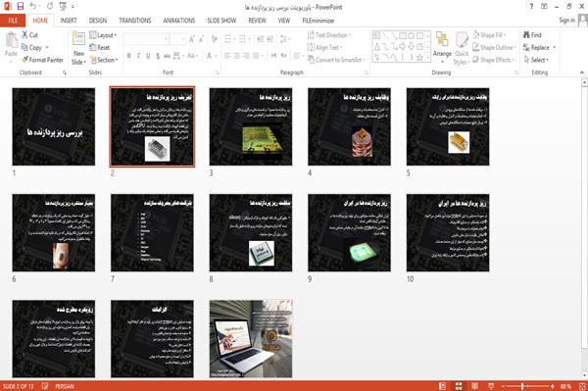Click the Save icon in quick access toolbar
588x391 pixels.
21,7
